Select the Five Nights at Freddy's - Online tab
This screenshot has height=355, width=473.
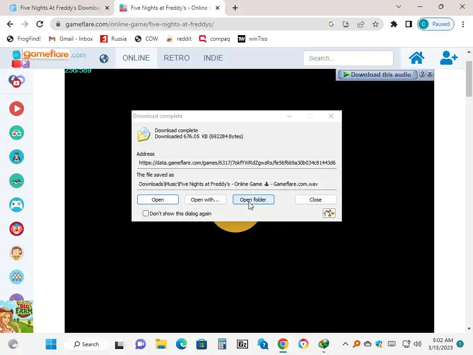tap(169, 8)
